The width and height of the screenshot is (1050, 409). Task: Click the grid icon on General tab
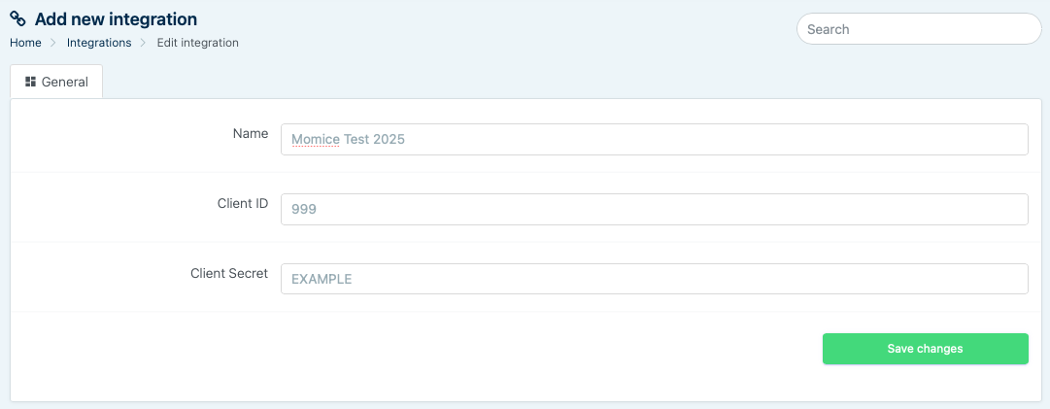tap(31, 82)
